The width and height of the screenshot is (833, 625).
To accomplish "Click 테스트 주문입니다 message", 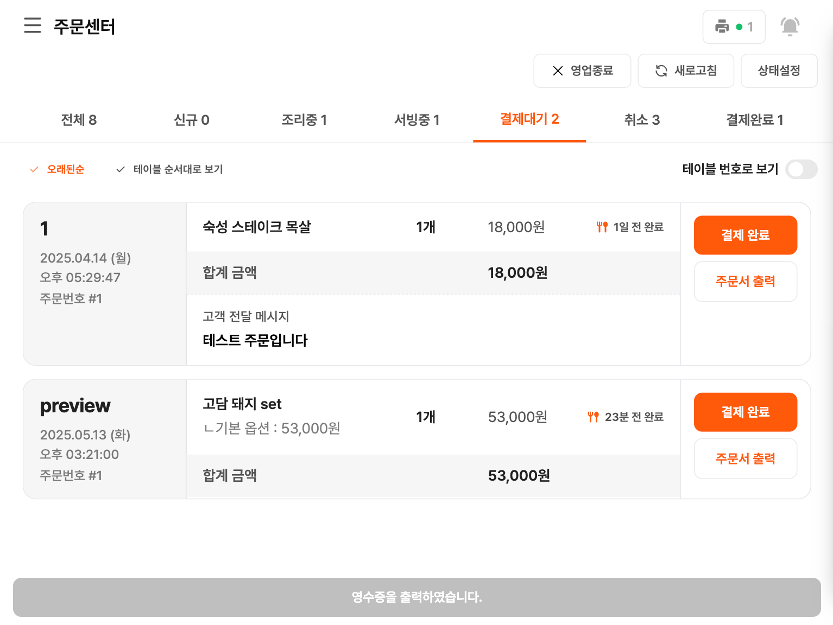I will (x=255, y=340).
